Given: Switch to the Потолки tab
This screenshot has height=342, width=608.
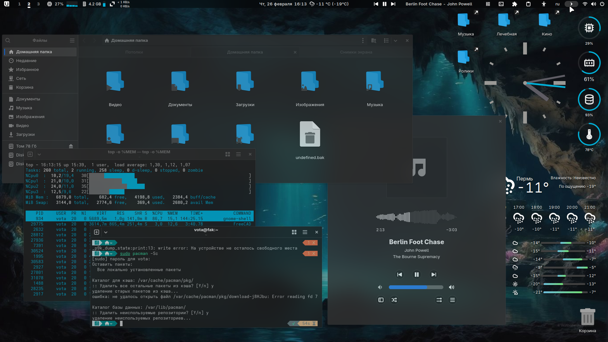Looking at the screenshot, I should pos(134,52).
